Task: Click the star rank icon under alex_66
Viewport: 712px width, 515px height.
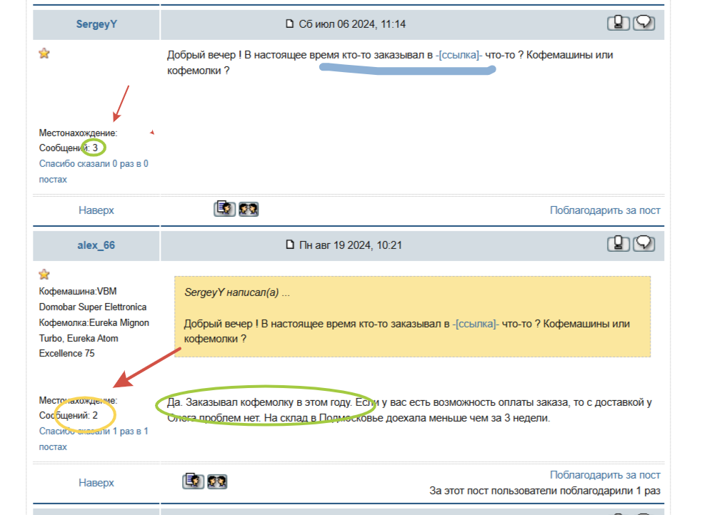Action: click(44, 275)
